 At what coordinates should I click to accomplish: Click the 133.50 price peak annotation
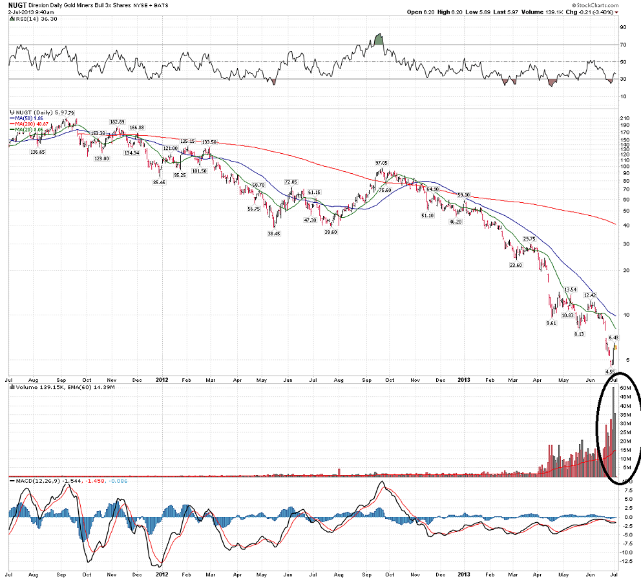coord(209,142)
